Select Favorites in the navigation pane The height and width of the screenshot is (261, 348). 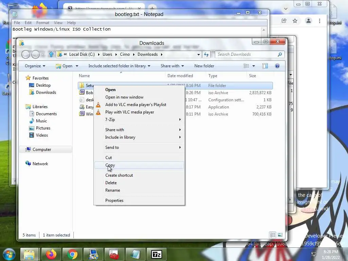coord(40,78)
